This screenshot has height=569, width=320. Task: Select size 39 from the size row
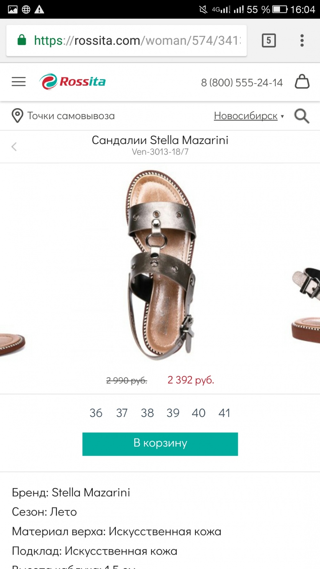coord(173,413)
